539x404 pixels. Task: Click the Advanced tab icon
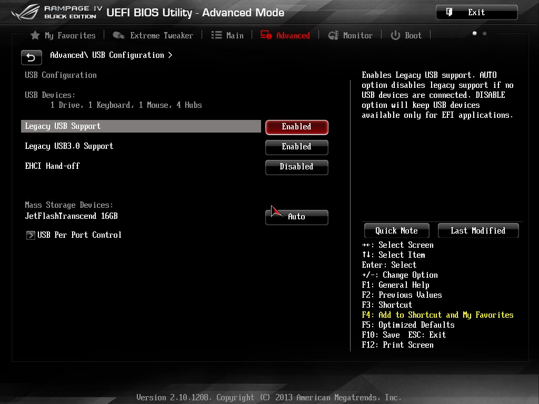coord(266,35)
